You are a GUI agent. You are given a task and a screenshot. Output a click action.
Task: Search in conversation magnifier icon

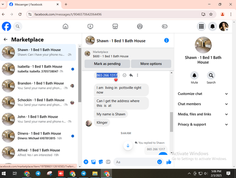[x=211, y=76]
